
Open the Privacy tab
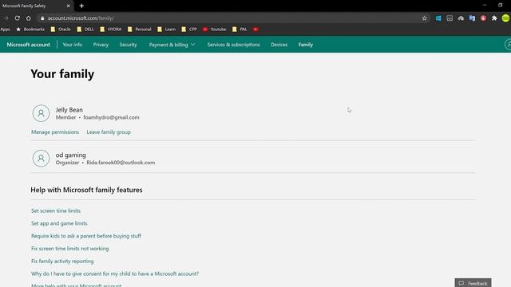pos(101,45)
